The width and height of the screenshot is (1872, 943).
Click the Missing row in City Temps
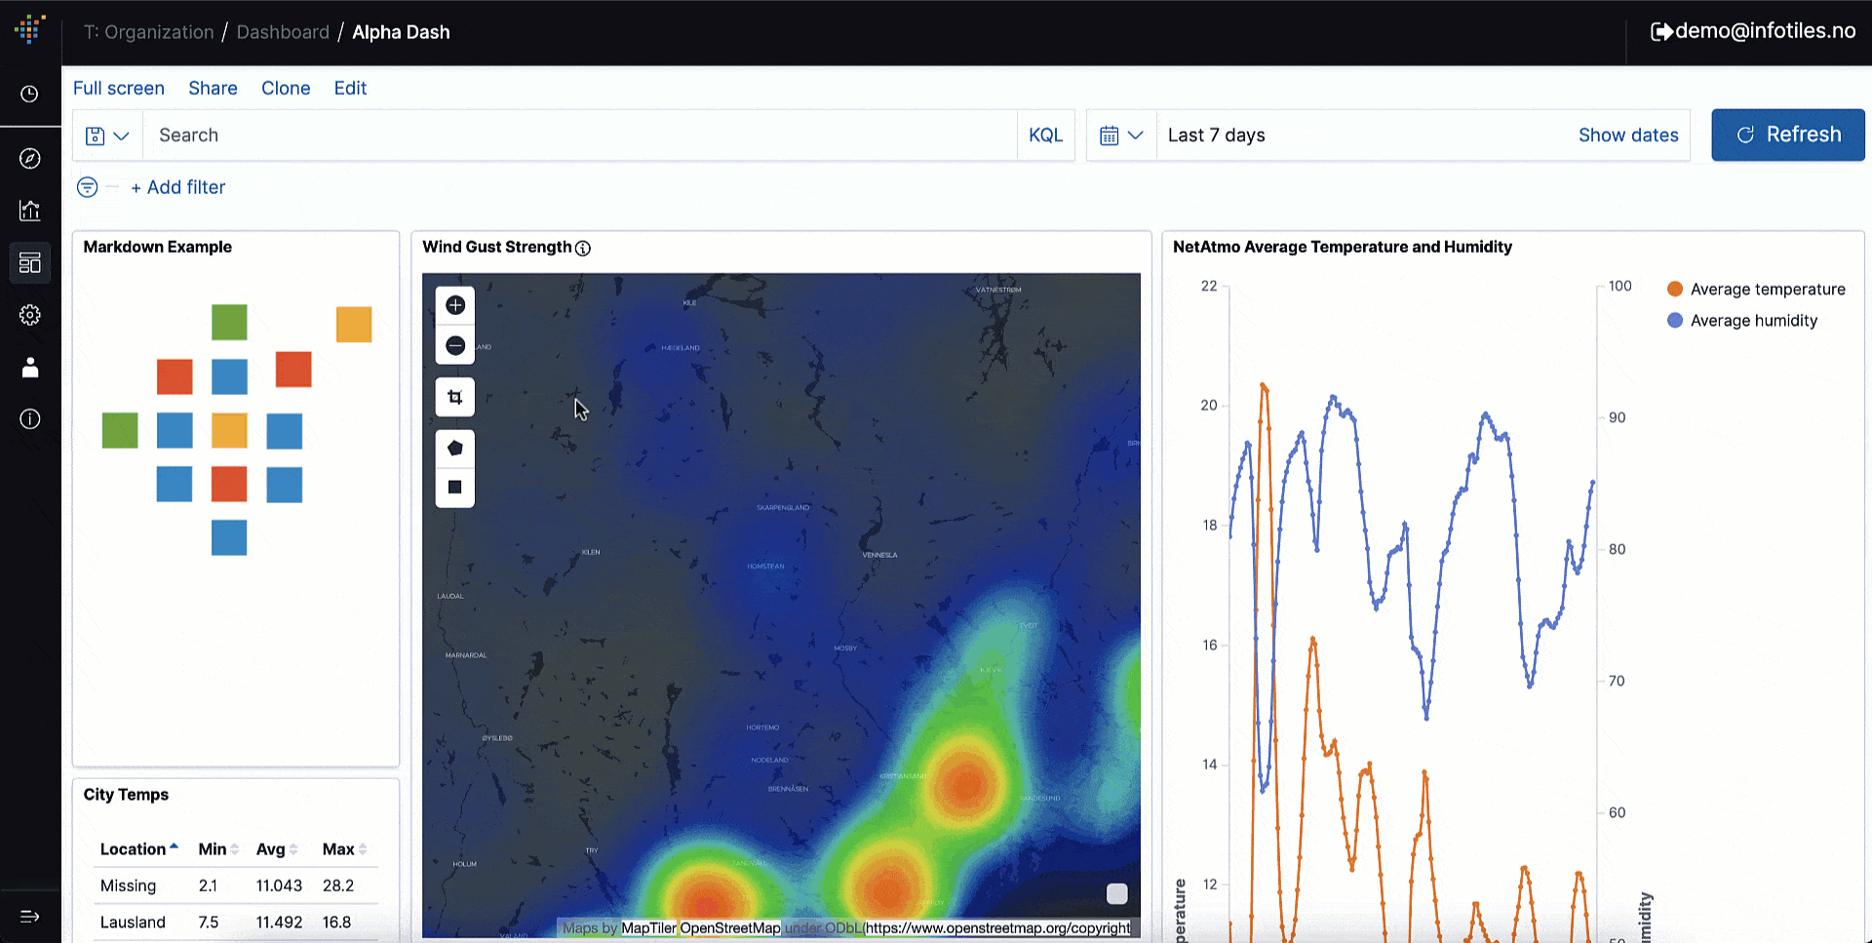click(x=236, y=885)
